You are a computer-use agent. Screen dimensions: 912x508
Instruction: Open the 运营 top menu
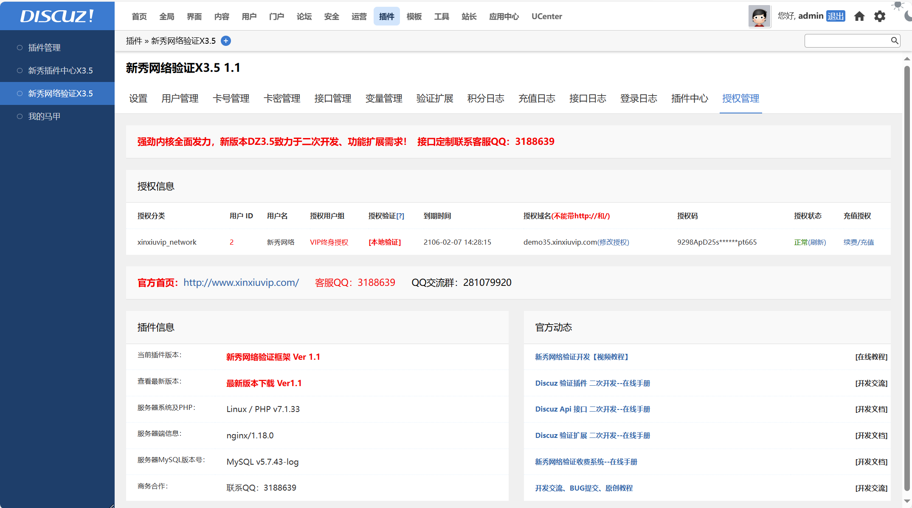tap(359, 16)
